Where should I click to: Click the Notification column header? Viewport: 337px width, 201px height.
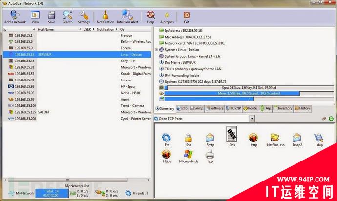click(106, 29)
